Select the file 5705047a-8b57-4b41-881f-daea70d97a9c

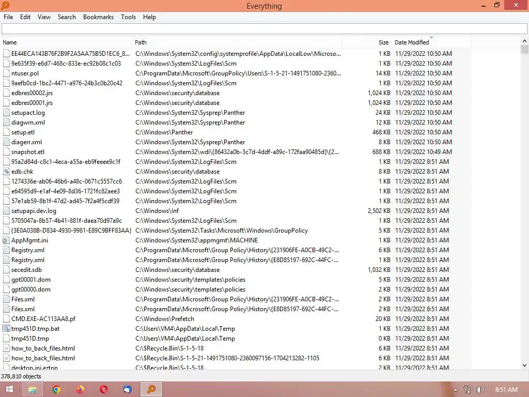[x=67, y=220]
